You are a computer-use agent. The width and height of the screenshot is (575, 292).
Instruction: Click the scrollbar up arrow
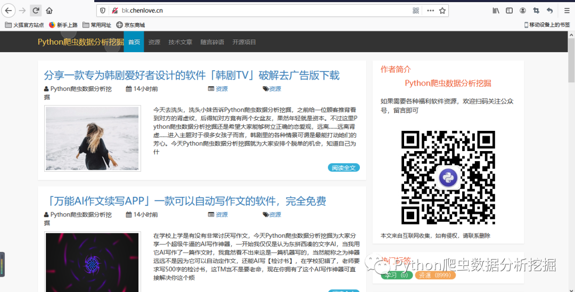(571, 35)
